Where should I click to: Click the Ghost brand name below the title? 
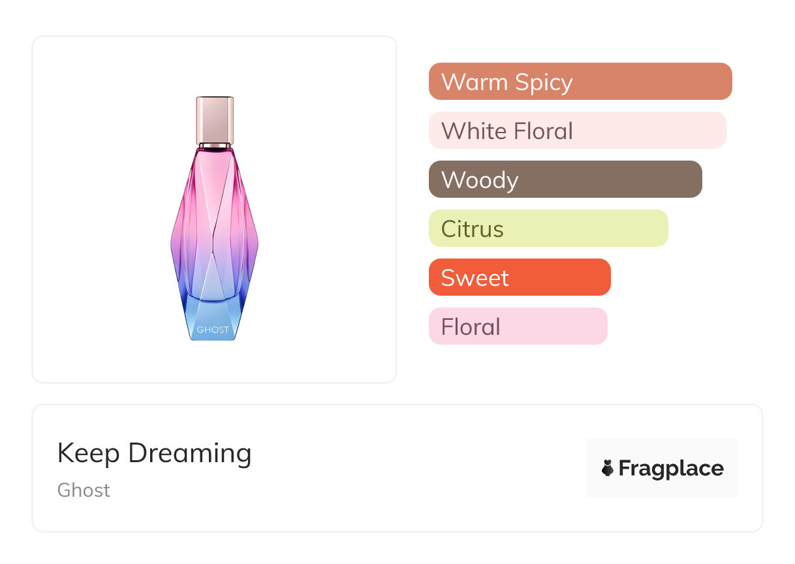point(84,490)
